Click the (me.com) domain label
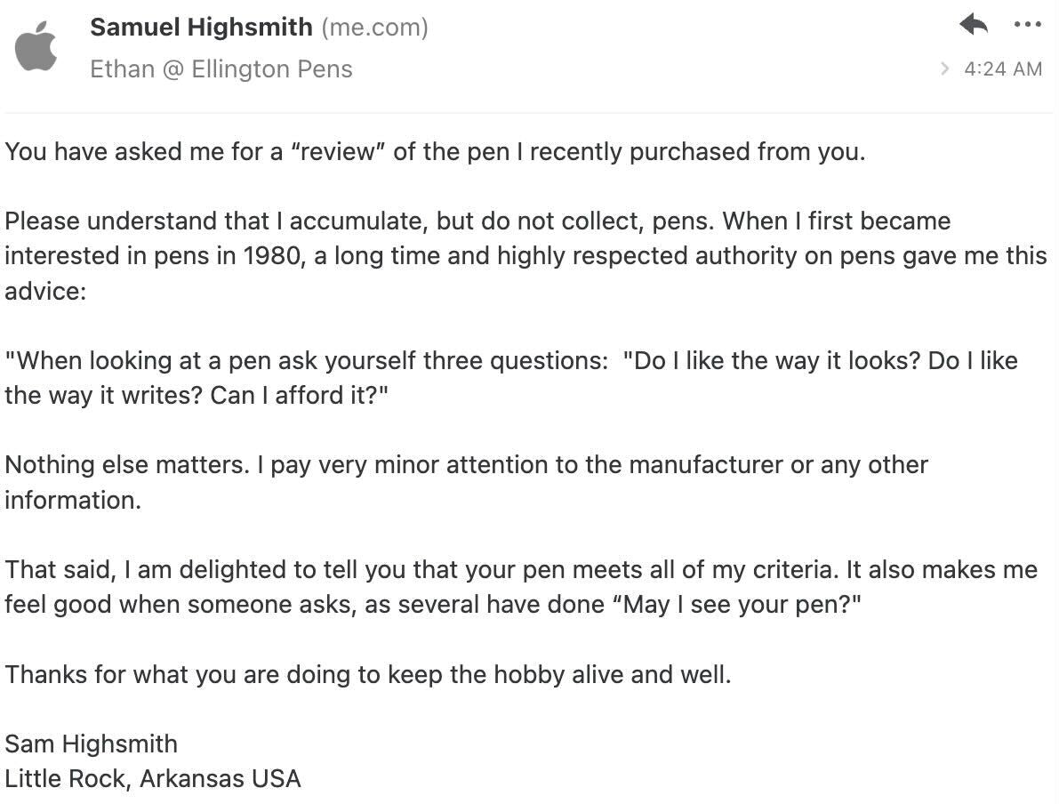The width and height of the screenshot is (1059, 804). (x=375, y=28)
